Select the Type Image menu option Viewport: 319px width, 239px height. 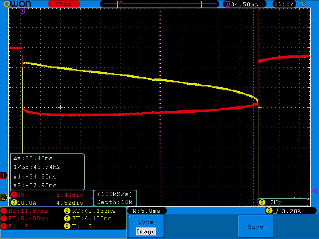[x=146, y=227]
